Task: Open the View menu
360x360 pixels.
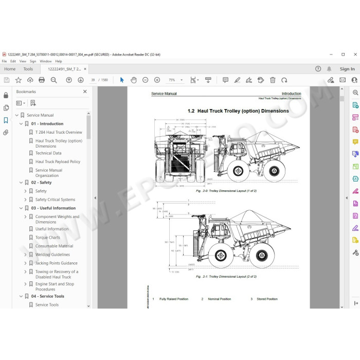Action: click(23, 61)
